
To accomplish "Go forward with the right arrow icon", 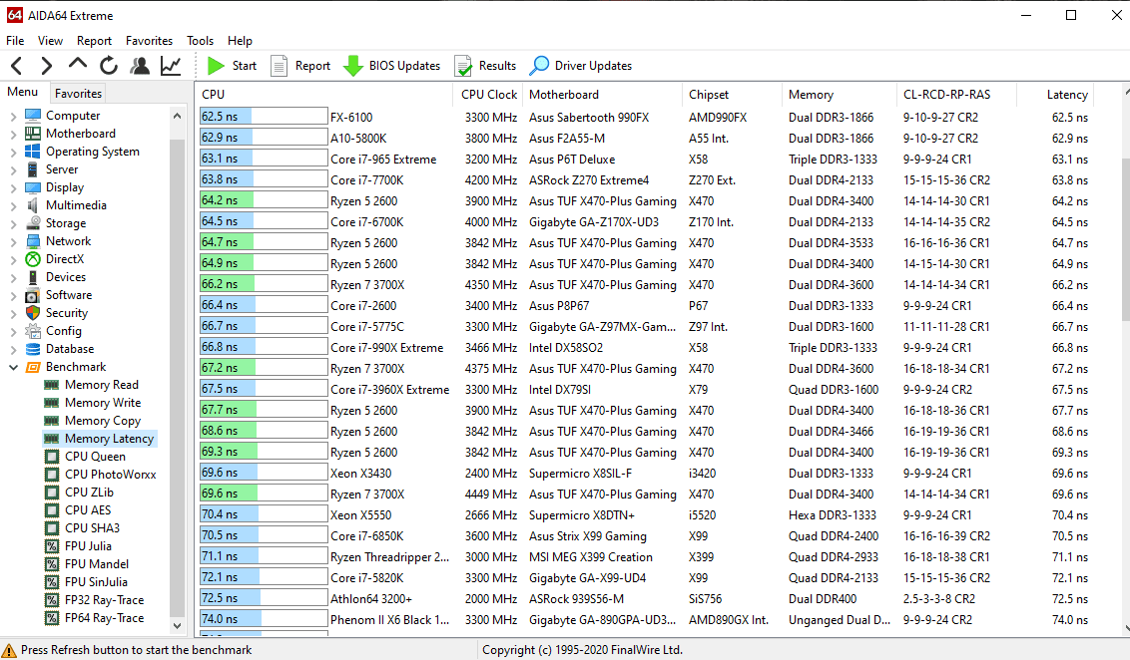I will coord(47,66).
